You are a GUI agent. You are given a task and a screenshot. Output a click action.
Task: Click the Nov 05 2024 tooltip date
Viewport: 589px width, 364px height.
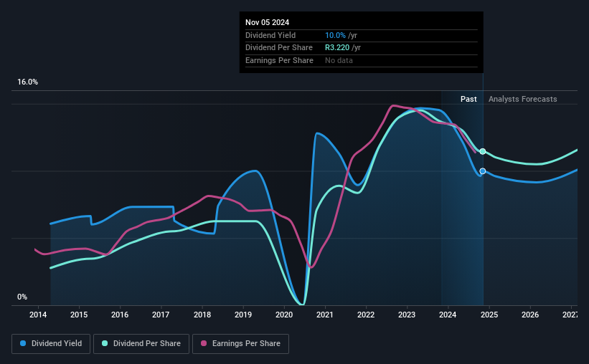click(267, 22)
